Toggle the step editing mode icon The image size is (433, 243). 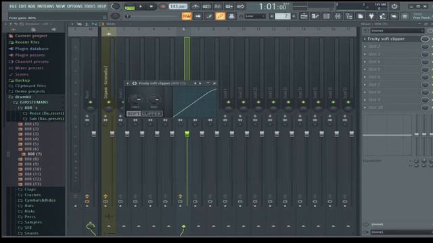point(209,16)
